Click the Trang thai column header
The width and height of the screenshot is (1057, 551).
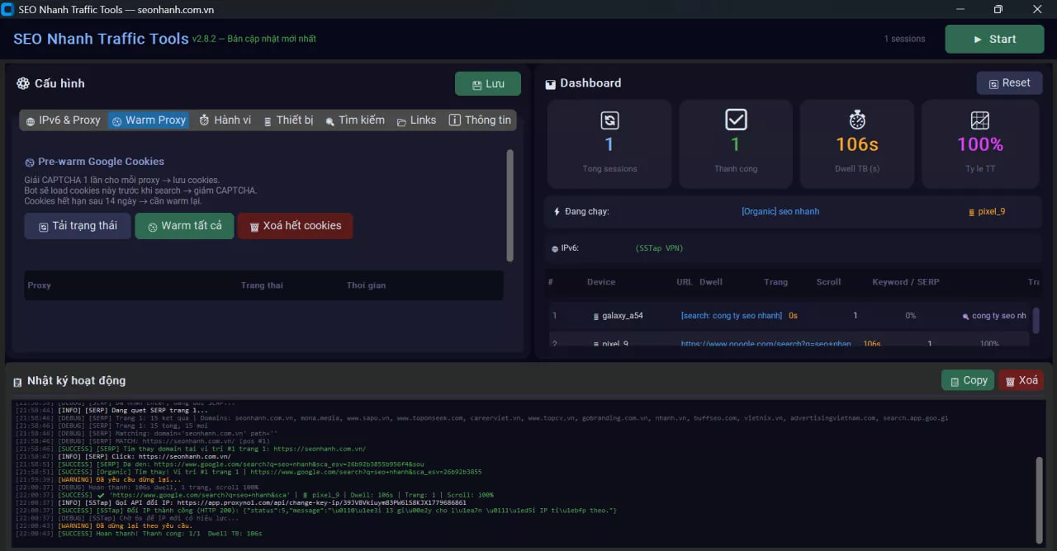point(262,285)
